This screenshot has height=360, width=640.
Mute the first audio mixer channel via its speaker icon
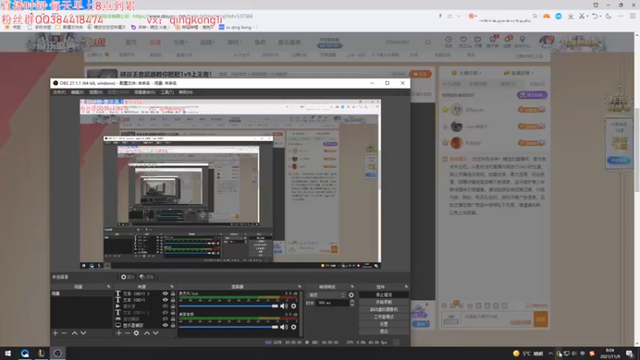pos(284,306)
